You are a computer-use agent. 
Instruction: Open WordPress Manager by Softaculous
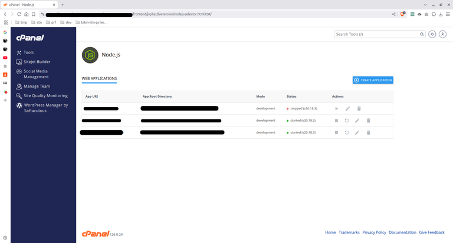pyautogui.click(x=45, y=108)
